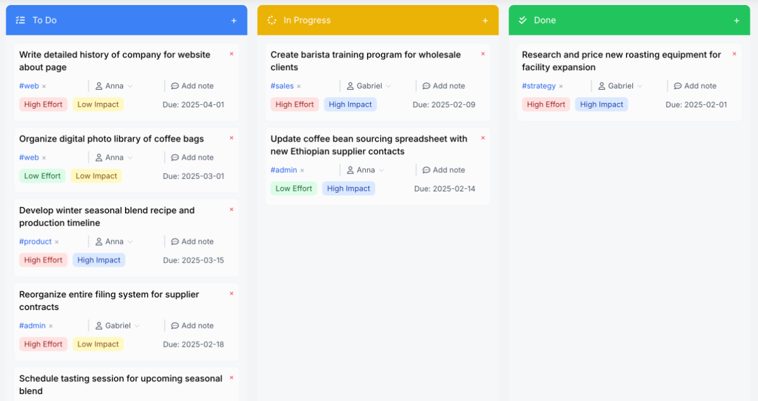Open the #sales tag link
This screenshot has height=401, width=758.
[282, 86]
